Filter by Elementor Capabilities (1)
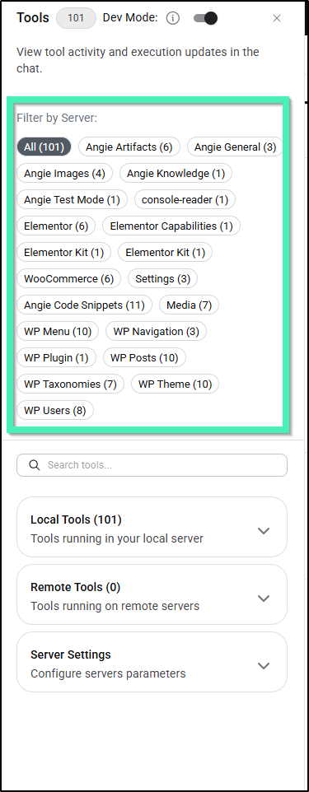This screenshot has width=309, height=792. click(x=171, y=226)
